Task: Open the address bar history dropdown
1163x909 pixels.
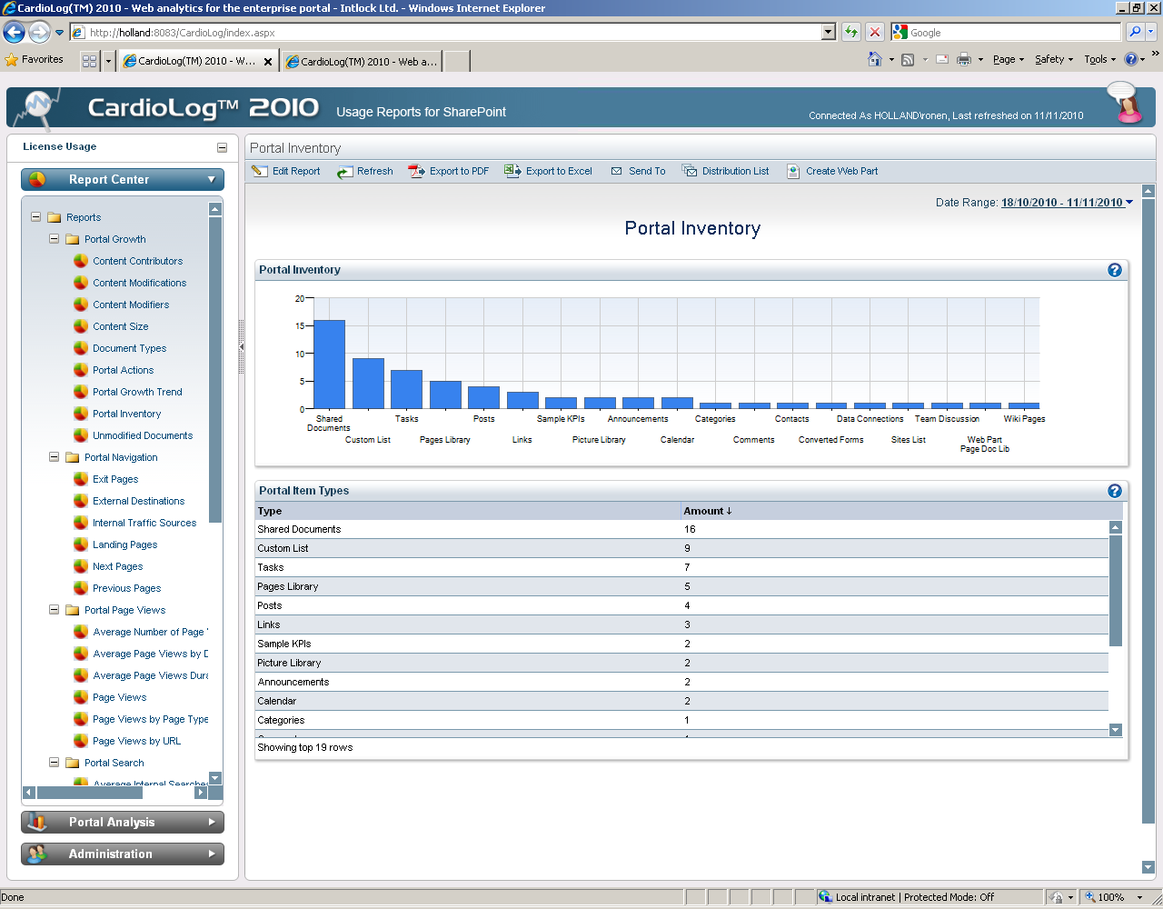Action: point(828,33)
